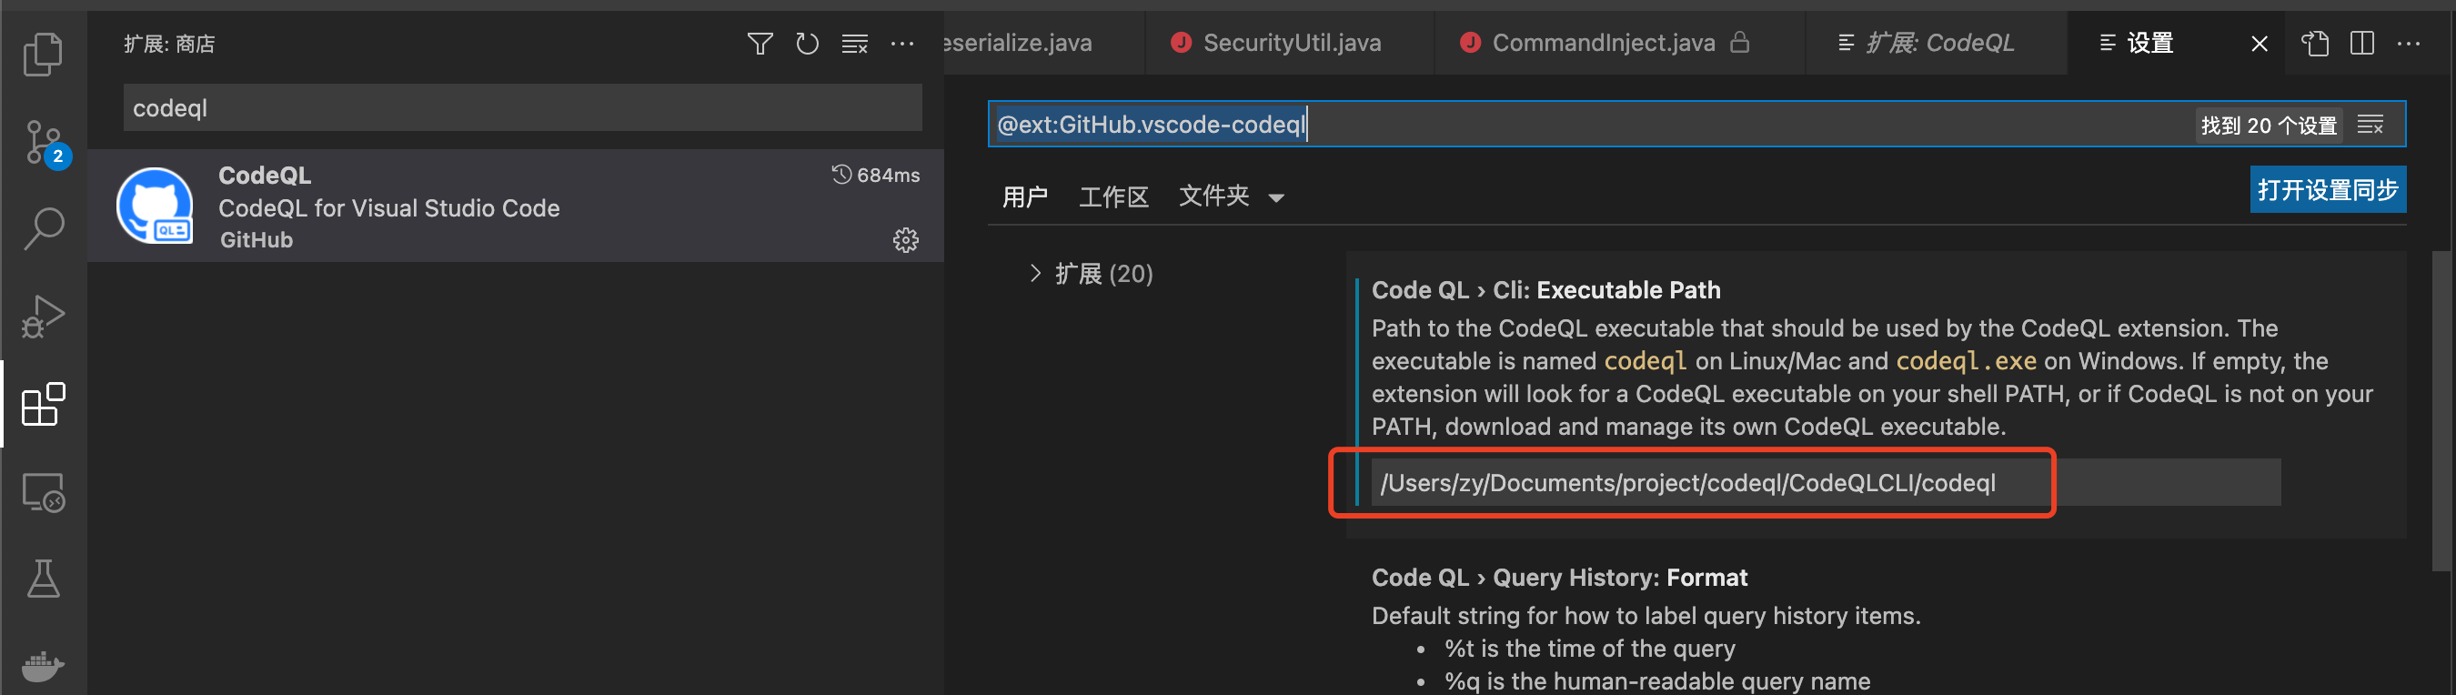Viewport: 2456px width, 695px height.
Task: Select the 工作区 settings scope tab
Action: [1113, 196]
